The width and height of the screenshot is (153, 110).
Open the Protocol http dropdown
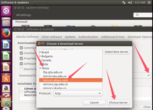(78, 93)
